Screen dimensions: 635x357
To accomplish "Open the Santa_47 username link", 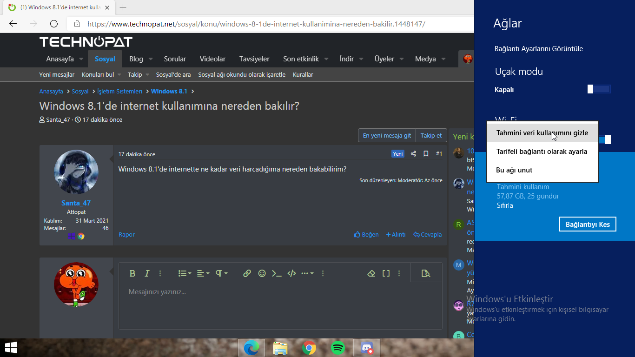I will tap(76, 203).
